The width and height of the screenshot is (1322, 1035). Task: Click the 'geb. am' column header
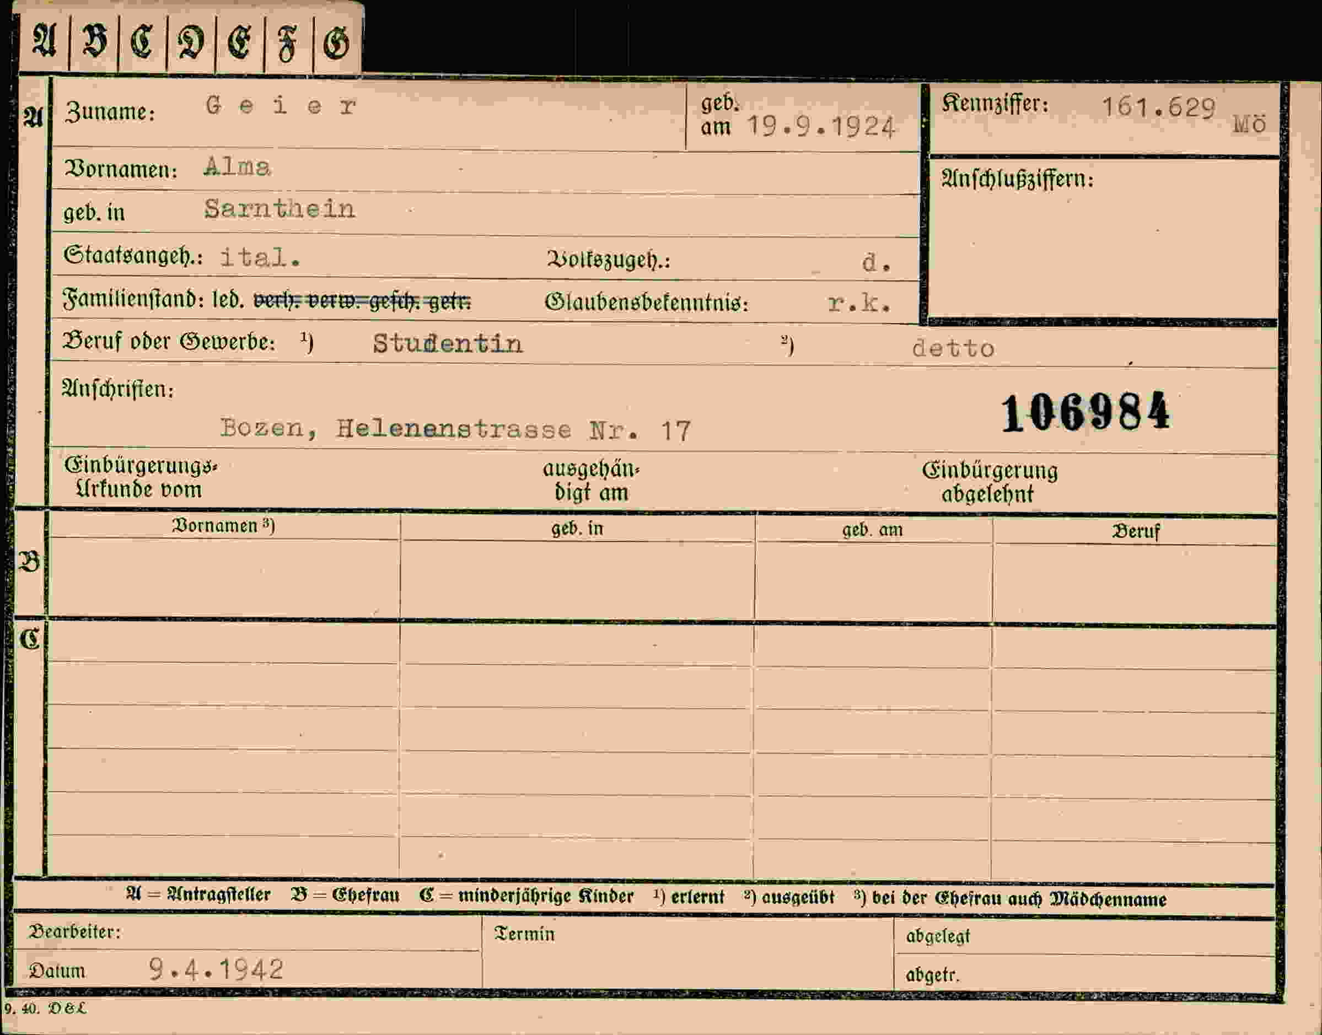point(872,530)
